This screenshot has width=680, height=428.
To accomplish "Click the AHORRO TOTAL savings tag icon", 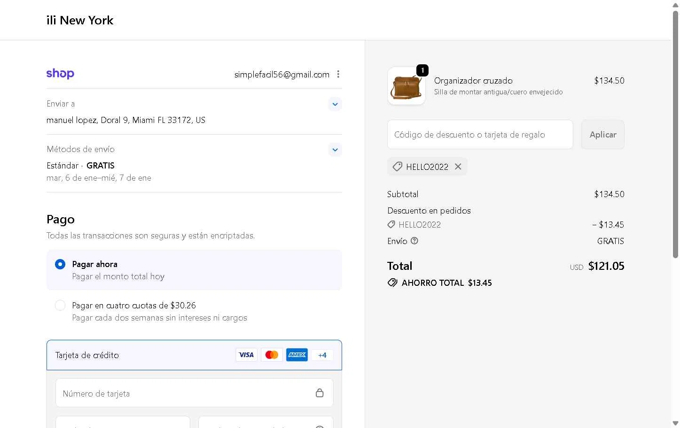I will coord(392,283).
